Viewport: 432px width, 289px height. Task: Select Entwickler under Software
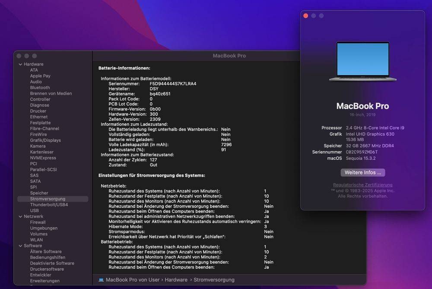[x=41, y=275]
